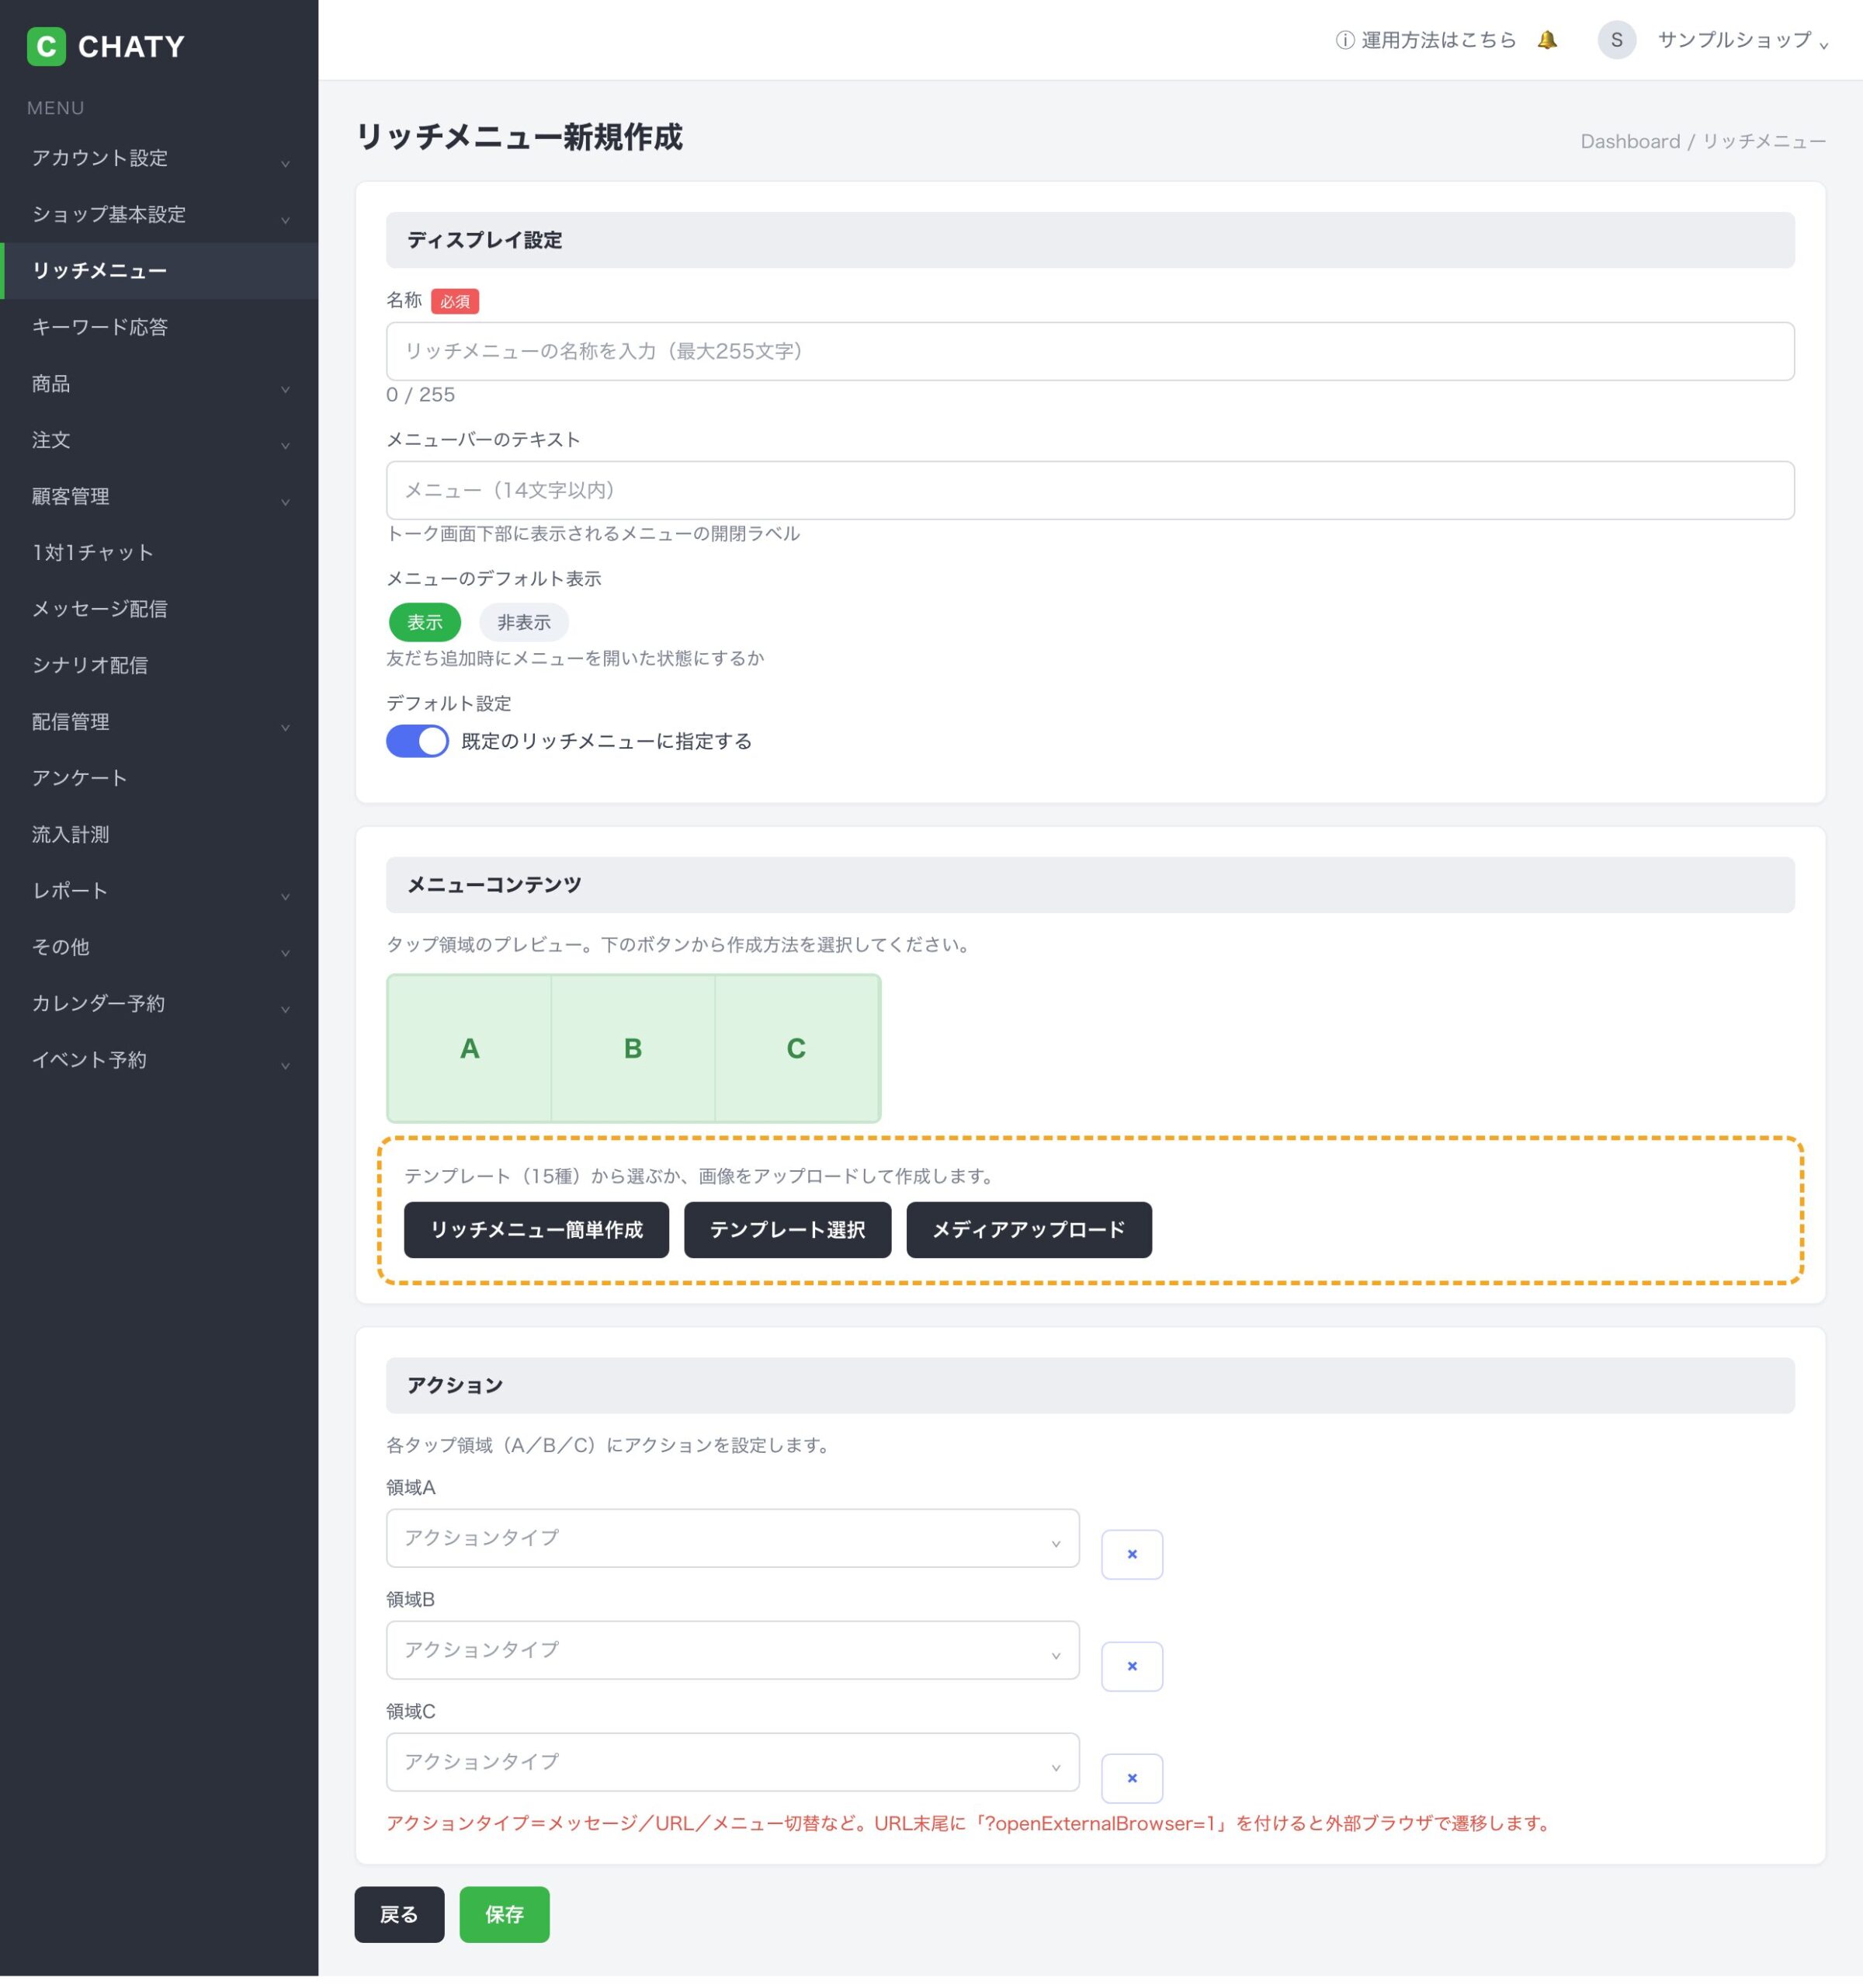
Task: Clear the 領域C action with its × button
Action: (1132, 1778)
